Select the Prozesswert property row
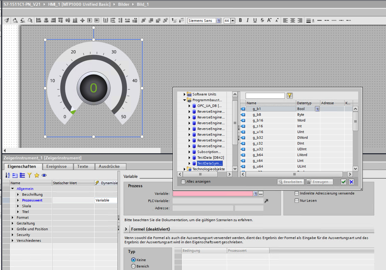 click(x=60, y=200)
